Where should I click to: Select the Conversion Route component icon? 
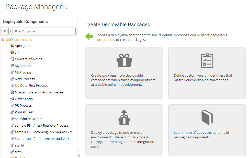click(x=12, y=59)
